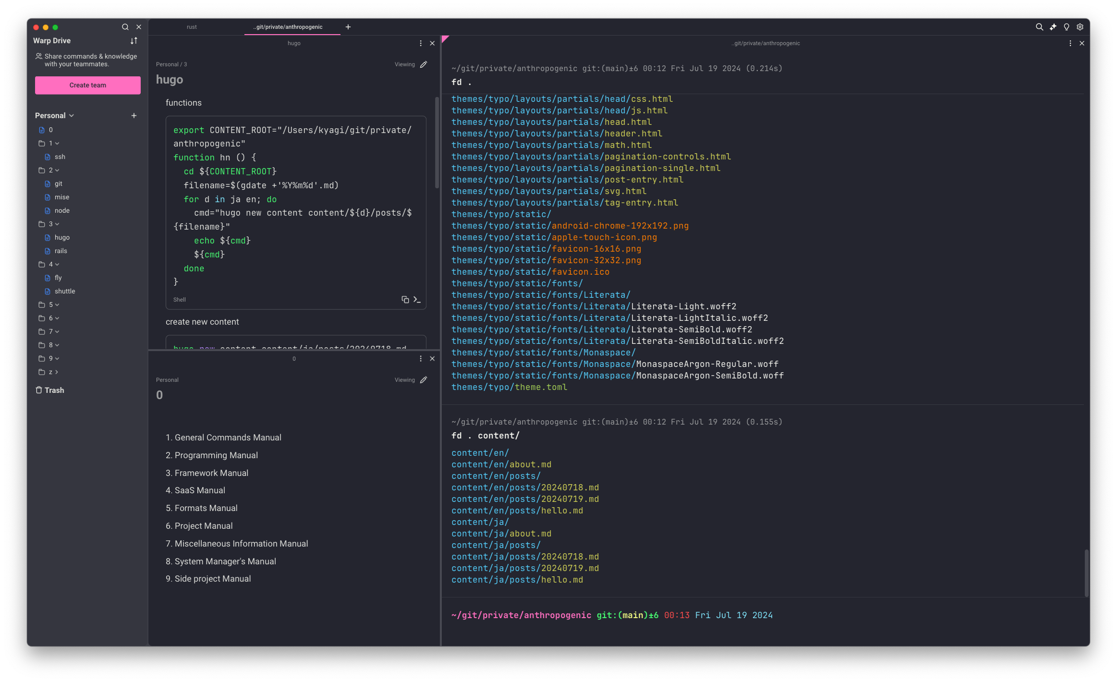Click the lightbulb resource icon
This screenshot has width=1117, height=682.
point(1067,27)
